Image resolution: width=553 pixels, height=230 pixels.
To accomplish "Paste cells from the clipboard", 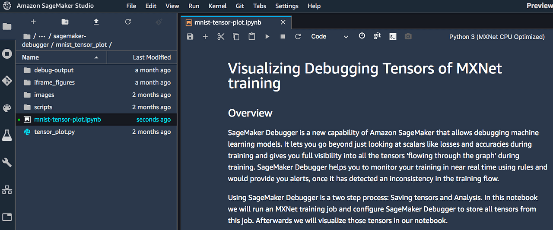I will 251,37.
